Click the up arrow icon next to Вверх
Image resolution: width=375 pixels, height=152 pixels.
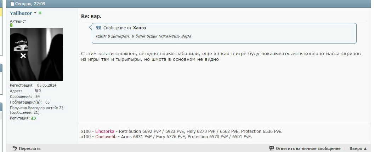365,148
